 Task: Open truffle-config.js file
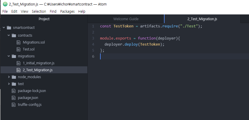click(x=30, y=105)
